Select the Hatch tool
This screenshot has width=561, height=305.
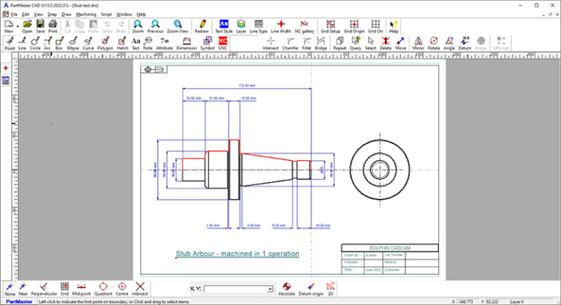[x=123, y=43]
